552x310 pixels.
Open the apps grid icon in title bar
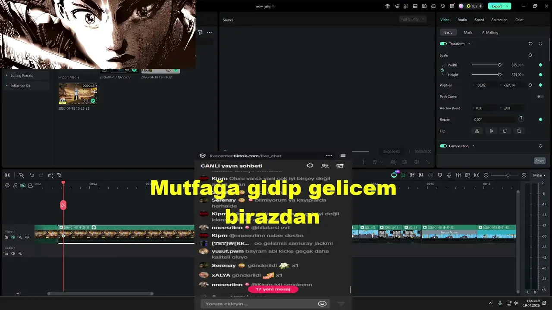click(452, 6)
